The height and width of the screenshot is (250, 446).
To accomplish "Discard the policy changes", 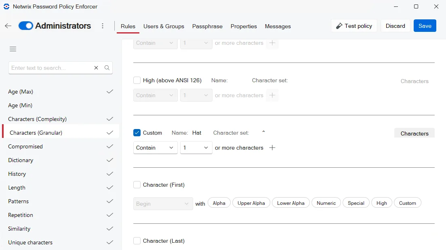I will pyautogui.click(x=396, y=26).
